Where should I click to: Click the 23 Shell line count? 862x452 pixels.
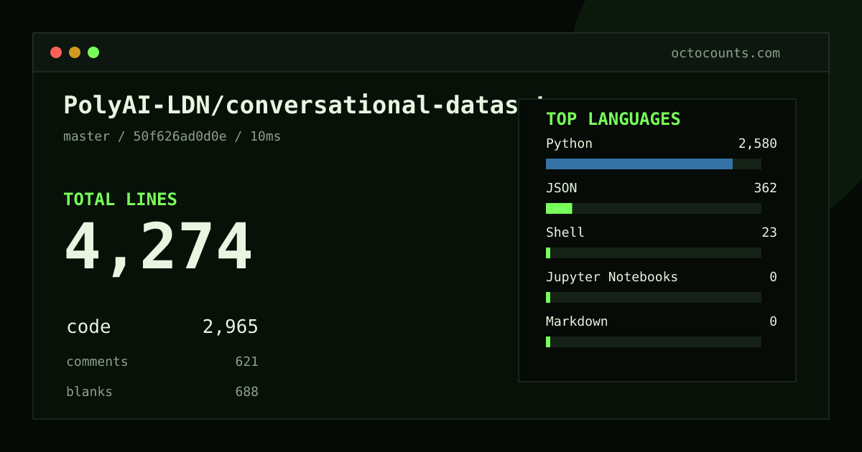coord(769,232)
